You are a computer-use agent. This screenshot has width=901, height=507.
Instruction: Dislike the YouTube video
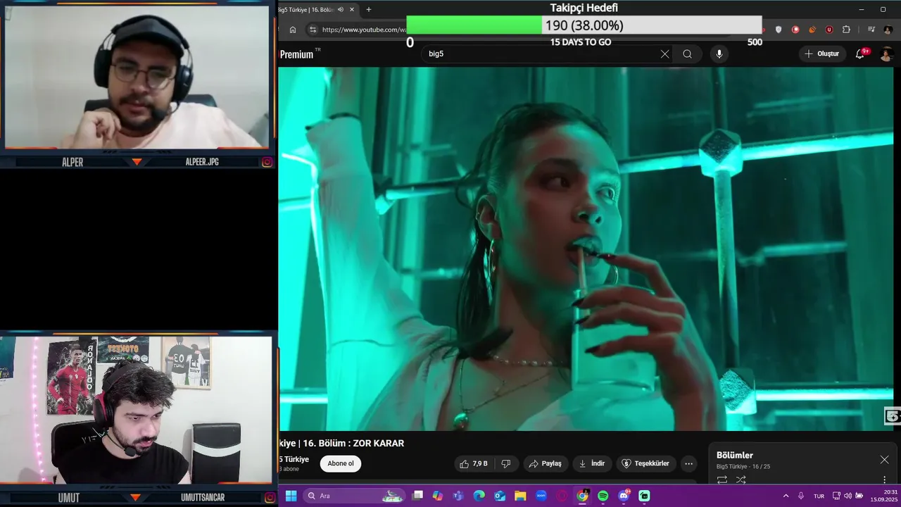click(505, 463)
